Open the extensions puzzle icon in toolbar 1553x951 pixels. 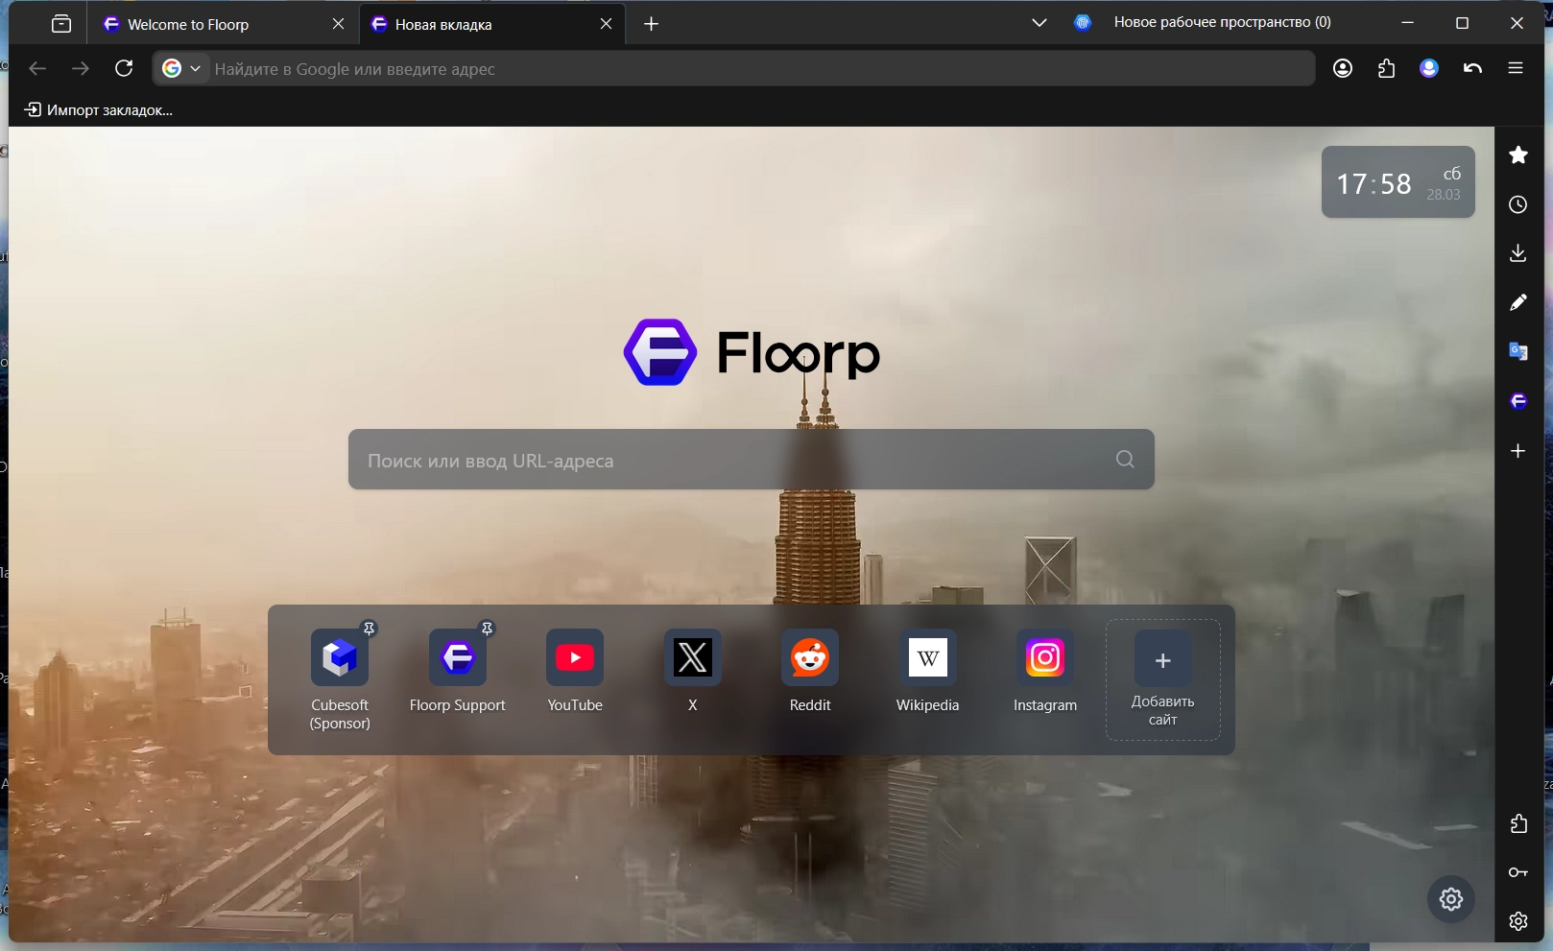click(x=1386, y=68)
